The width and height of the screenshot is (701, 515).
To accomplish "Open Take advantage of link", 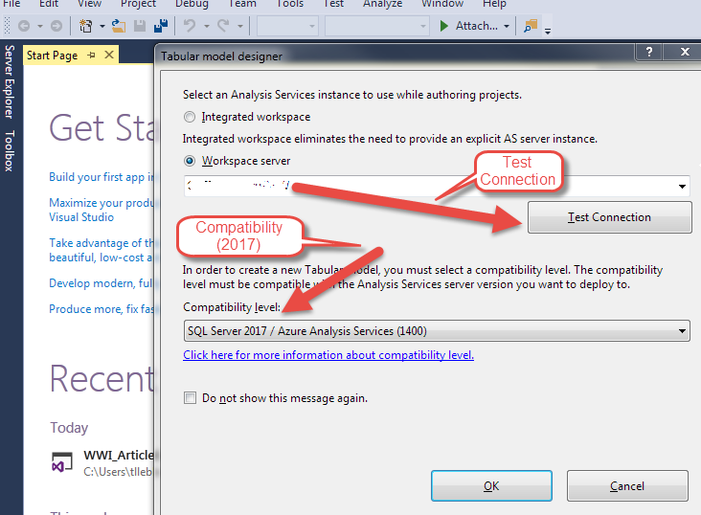I will pos(102,250).
